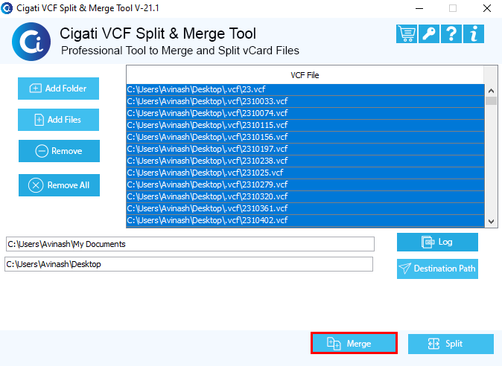Screen dimensions: 502x366
Task: Select the 2310238.vcf row
Action: 305,161
